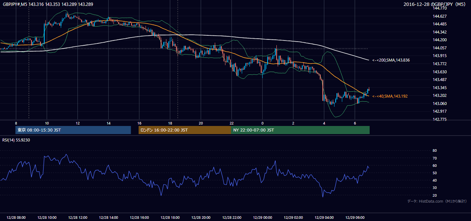Screen dimensions: 471x221
Task: Click the bottom time label 12/28 12:00
Action: click(x=78, y=218)
